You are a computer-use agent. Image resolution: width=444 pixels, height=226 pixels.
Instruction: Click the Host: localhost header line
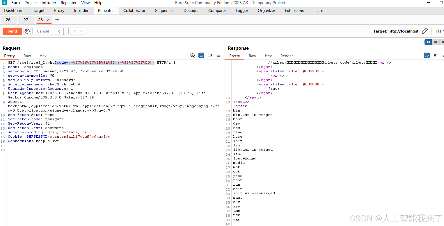pyautogui.click(x=25, y=67)
